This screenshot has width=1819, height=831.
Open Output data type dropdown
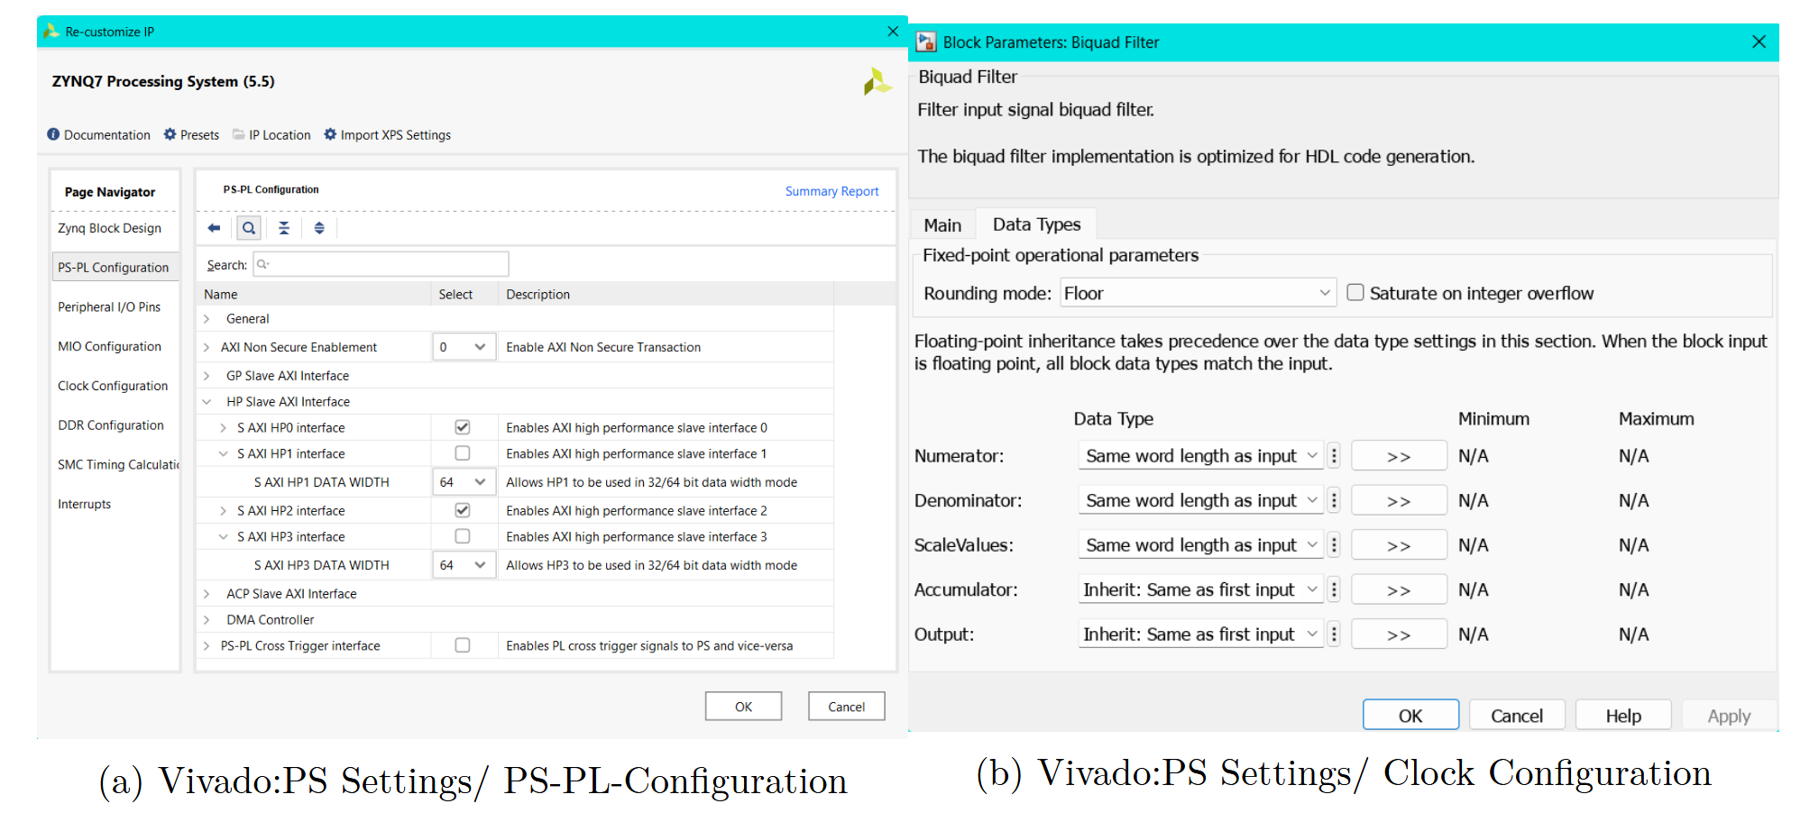pyautogui.click(x=1200, y=635)
